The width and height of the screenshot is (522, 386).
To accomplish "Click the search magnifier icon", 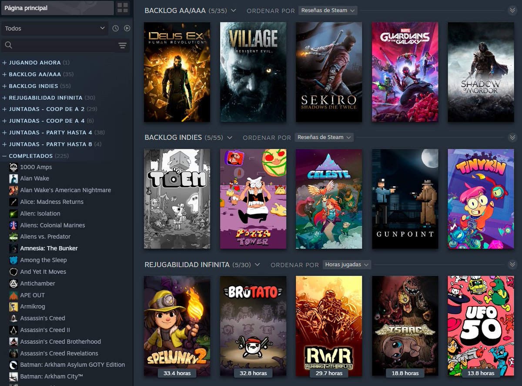I will [x=8, y=45].
